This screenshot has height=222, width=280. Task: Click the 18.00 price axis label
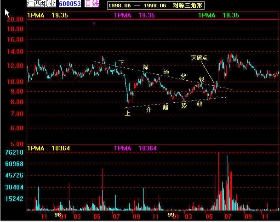point(15,29)
